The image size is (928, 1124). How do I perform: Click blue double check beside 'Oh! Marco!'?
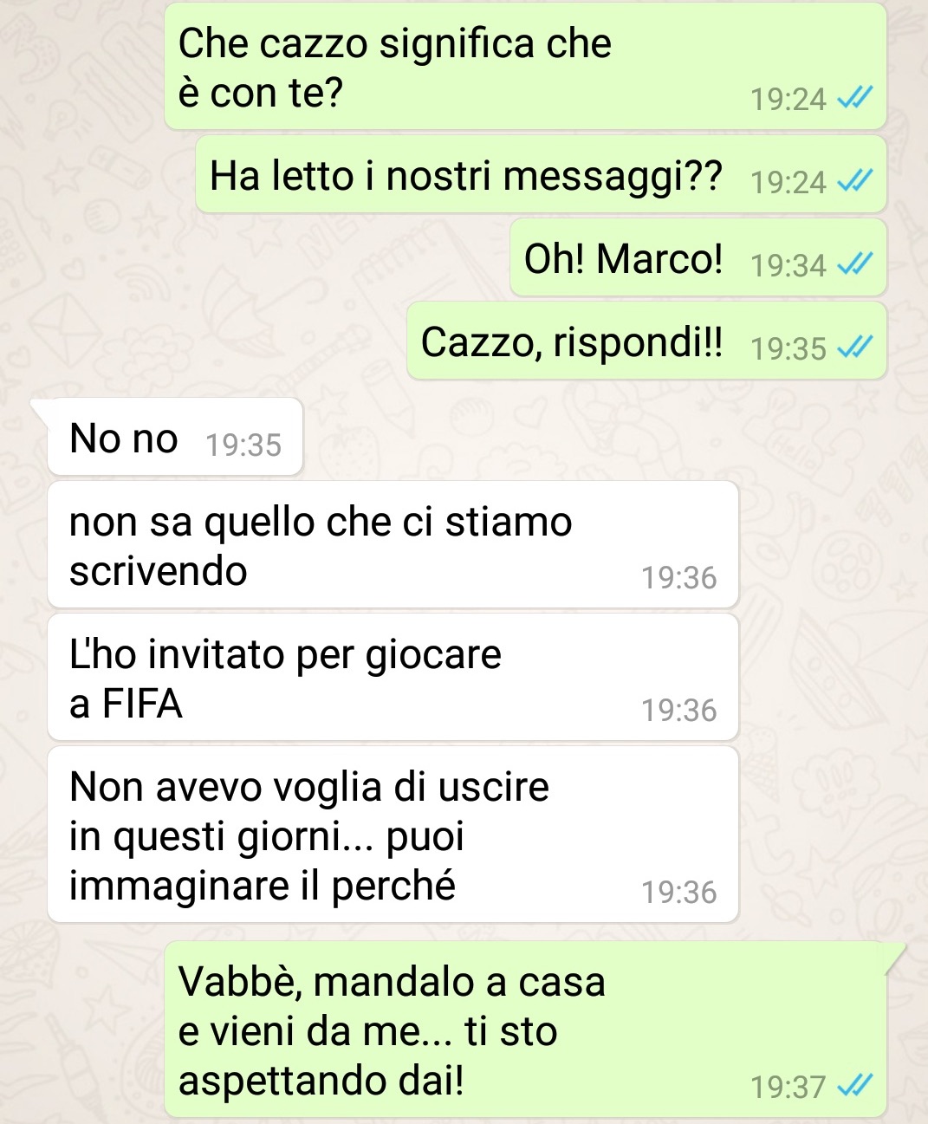(855, 263)
